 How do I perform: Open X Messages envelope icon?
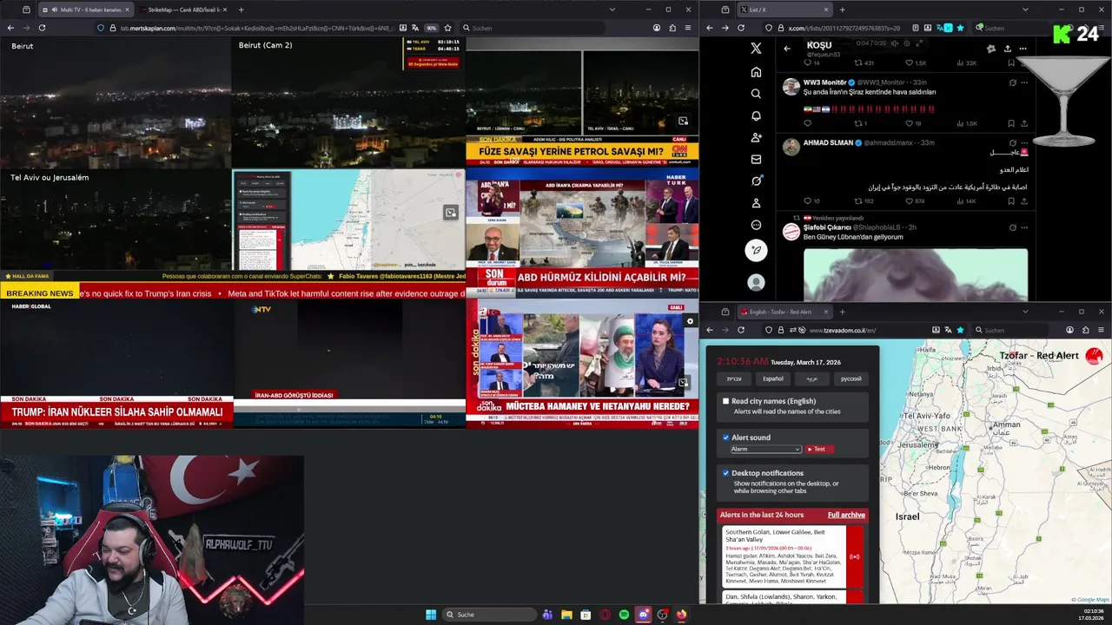[756, 159]
